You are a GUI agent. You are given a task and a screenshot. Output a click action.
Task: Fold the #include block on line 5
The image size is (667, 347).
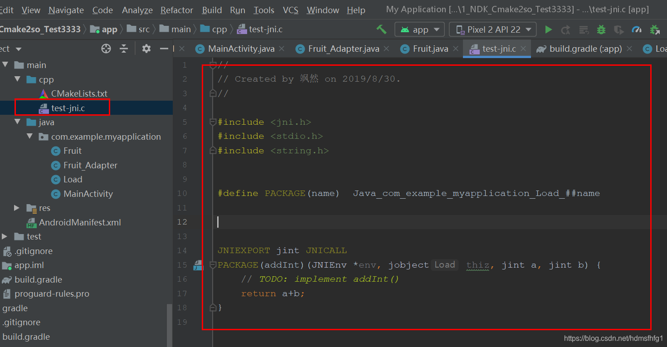pos(213,122)
